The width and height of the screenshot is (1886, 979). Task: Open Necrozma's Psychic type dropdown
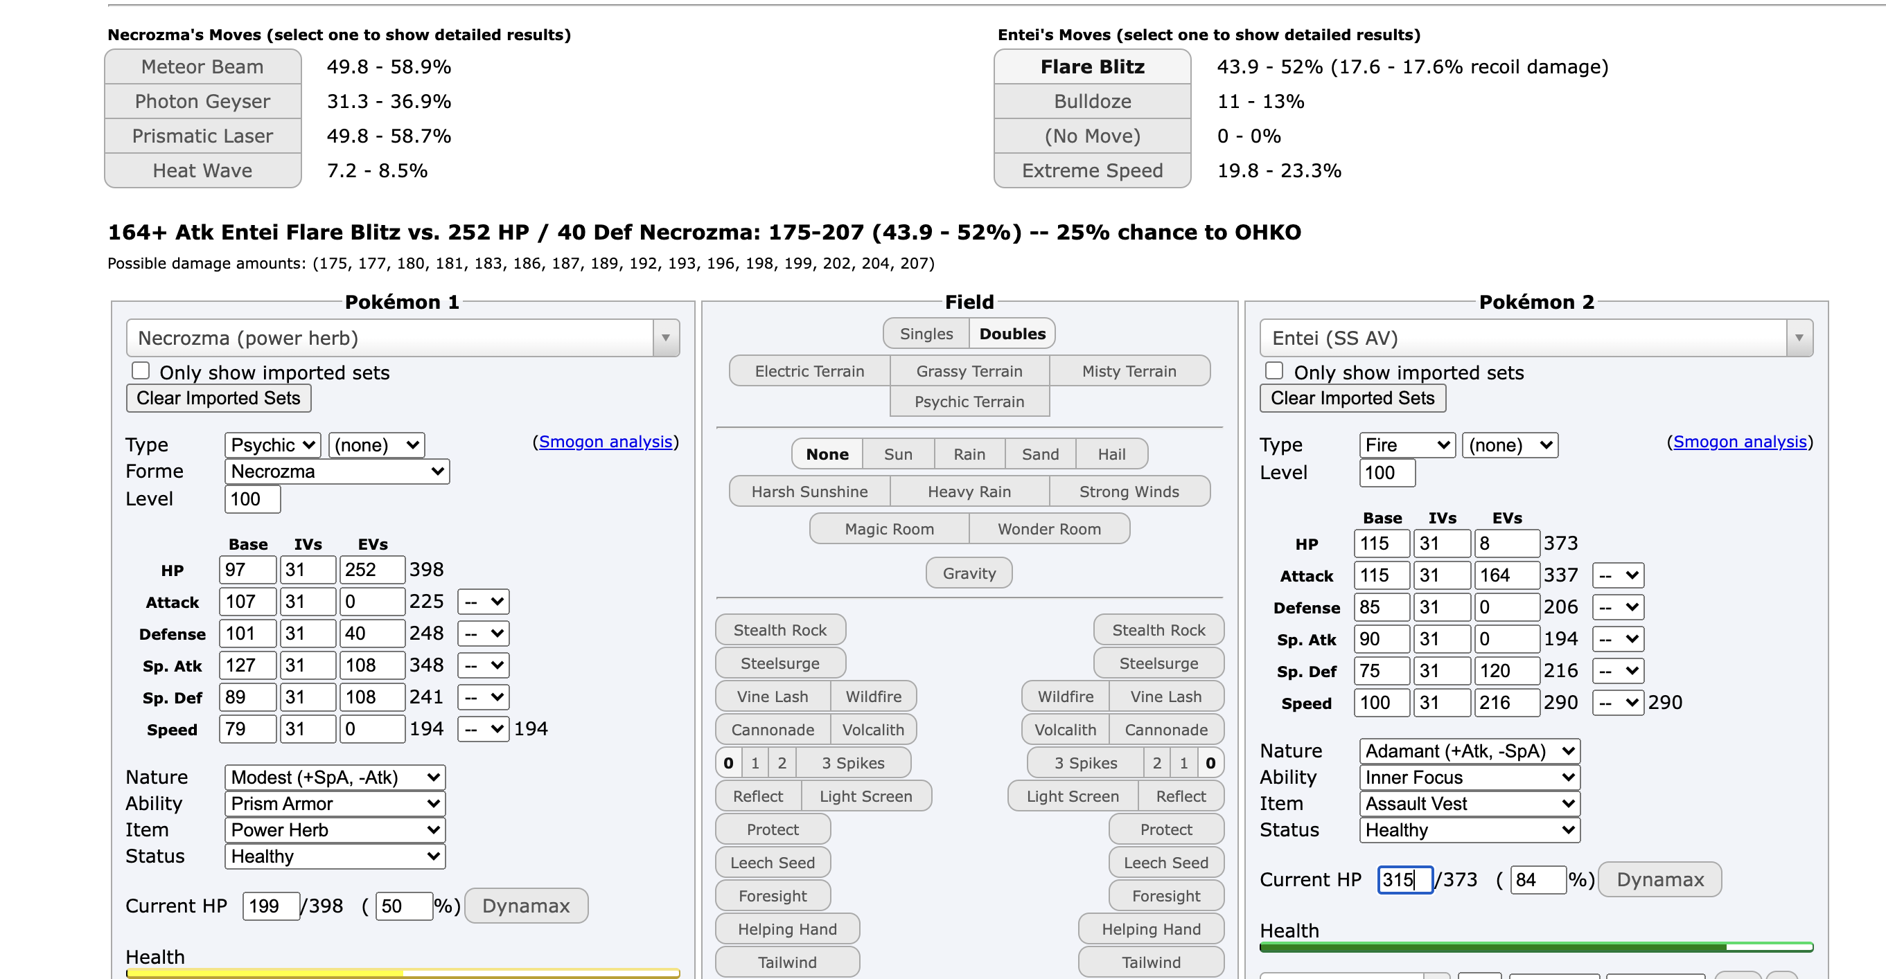pyautogui.click(x=273, y=445)
